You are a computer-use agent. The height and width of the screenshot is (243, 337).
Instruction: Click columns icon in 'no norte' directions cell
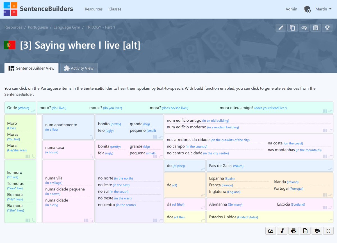(x=155, y=220)
